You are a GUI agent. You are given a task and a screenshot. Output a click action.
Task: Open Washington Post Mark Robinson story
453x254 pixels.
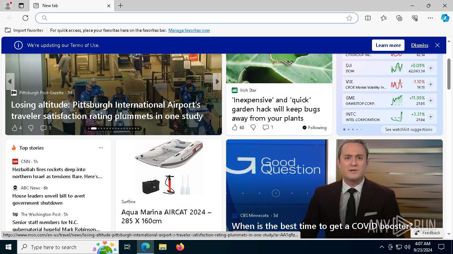pos(56,226)
